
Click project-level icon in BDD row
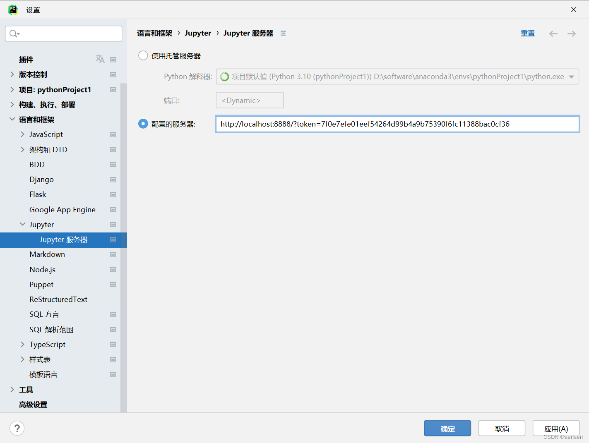point(113,164)
